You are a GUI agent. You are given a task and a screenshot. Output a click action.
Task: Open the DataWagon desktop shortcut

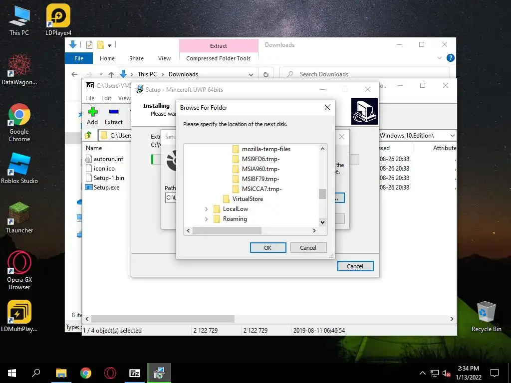point(19,69)
